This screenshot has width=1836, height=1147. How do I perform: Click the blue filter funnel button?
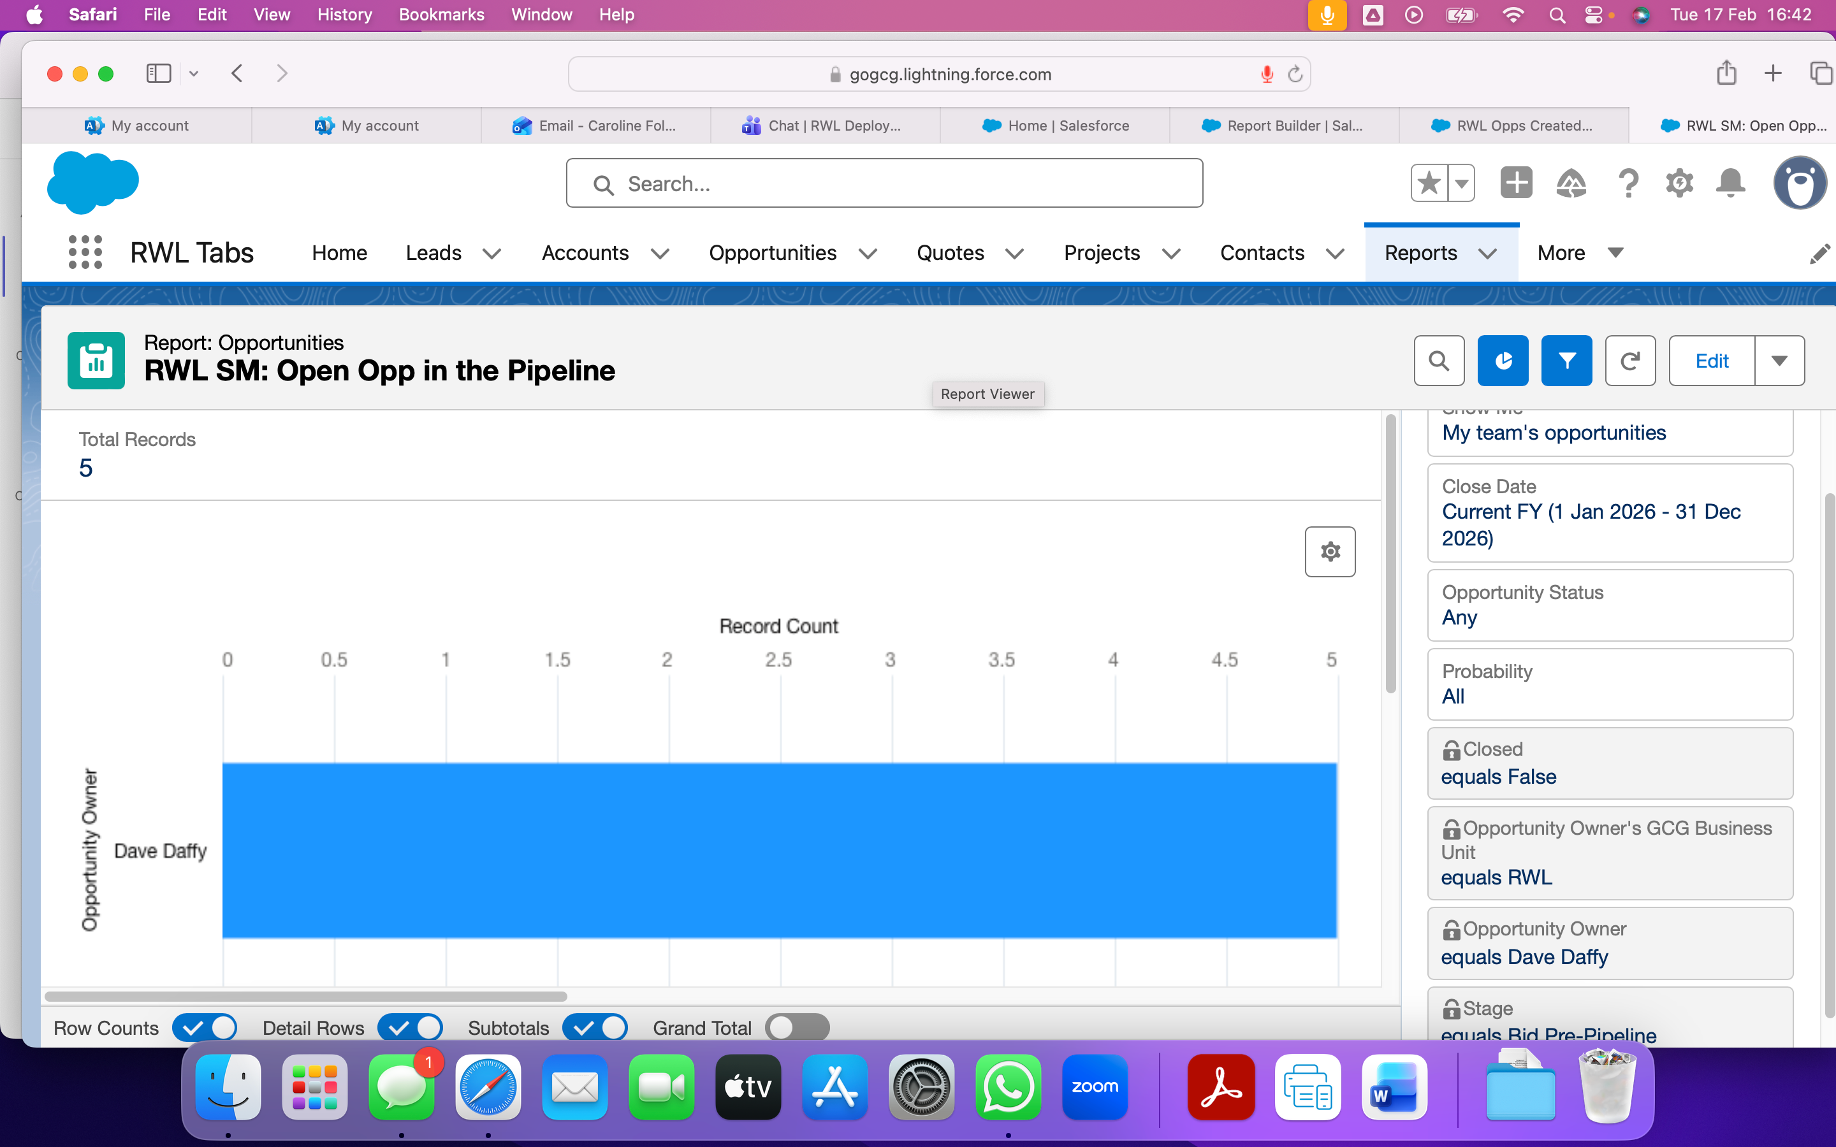[1566, 361]
